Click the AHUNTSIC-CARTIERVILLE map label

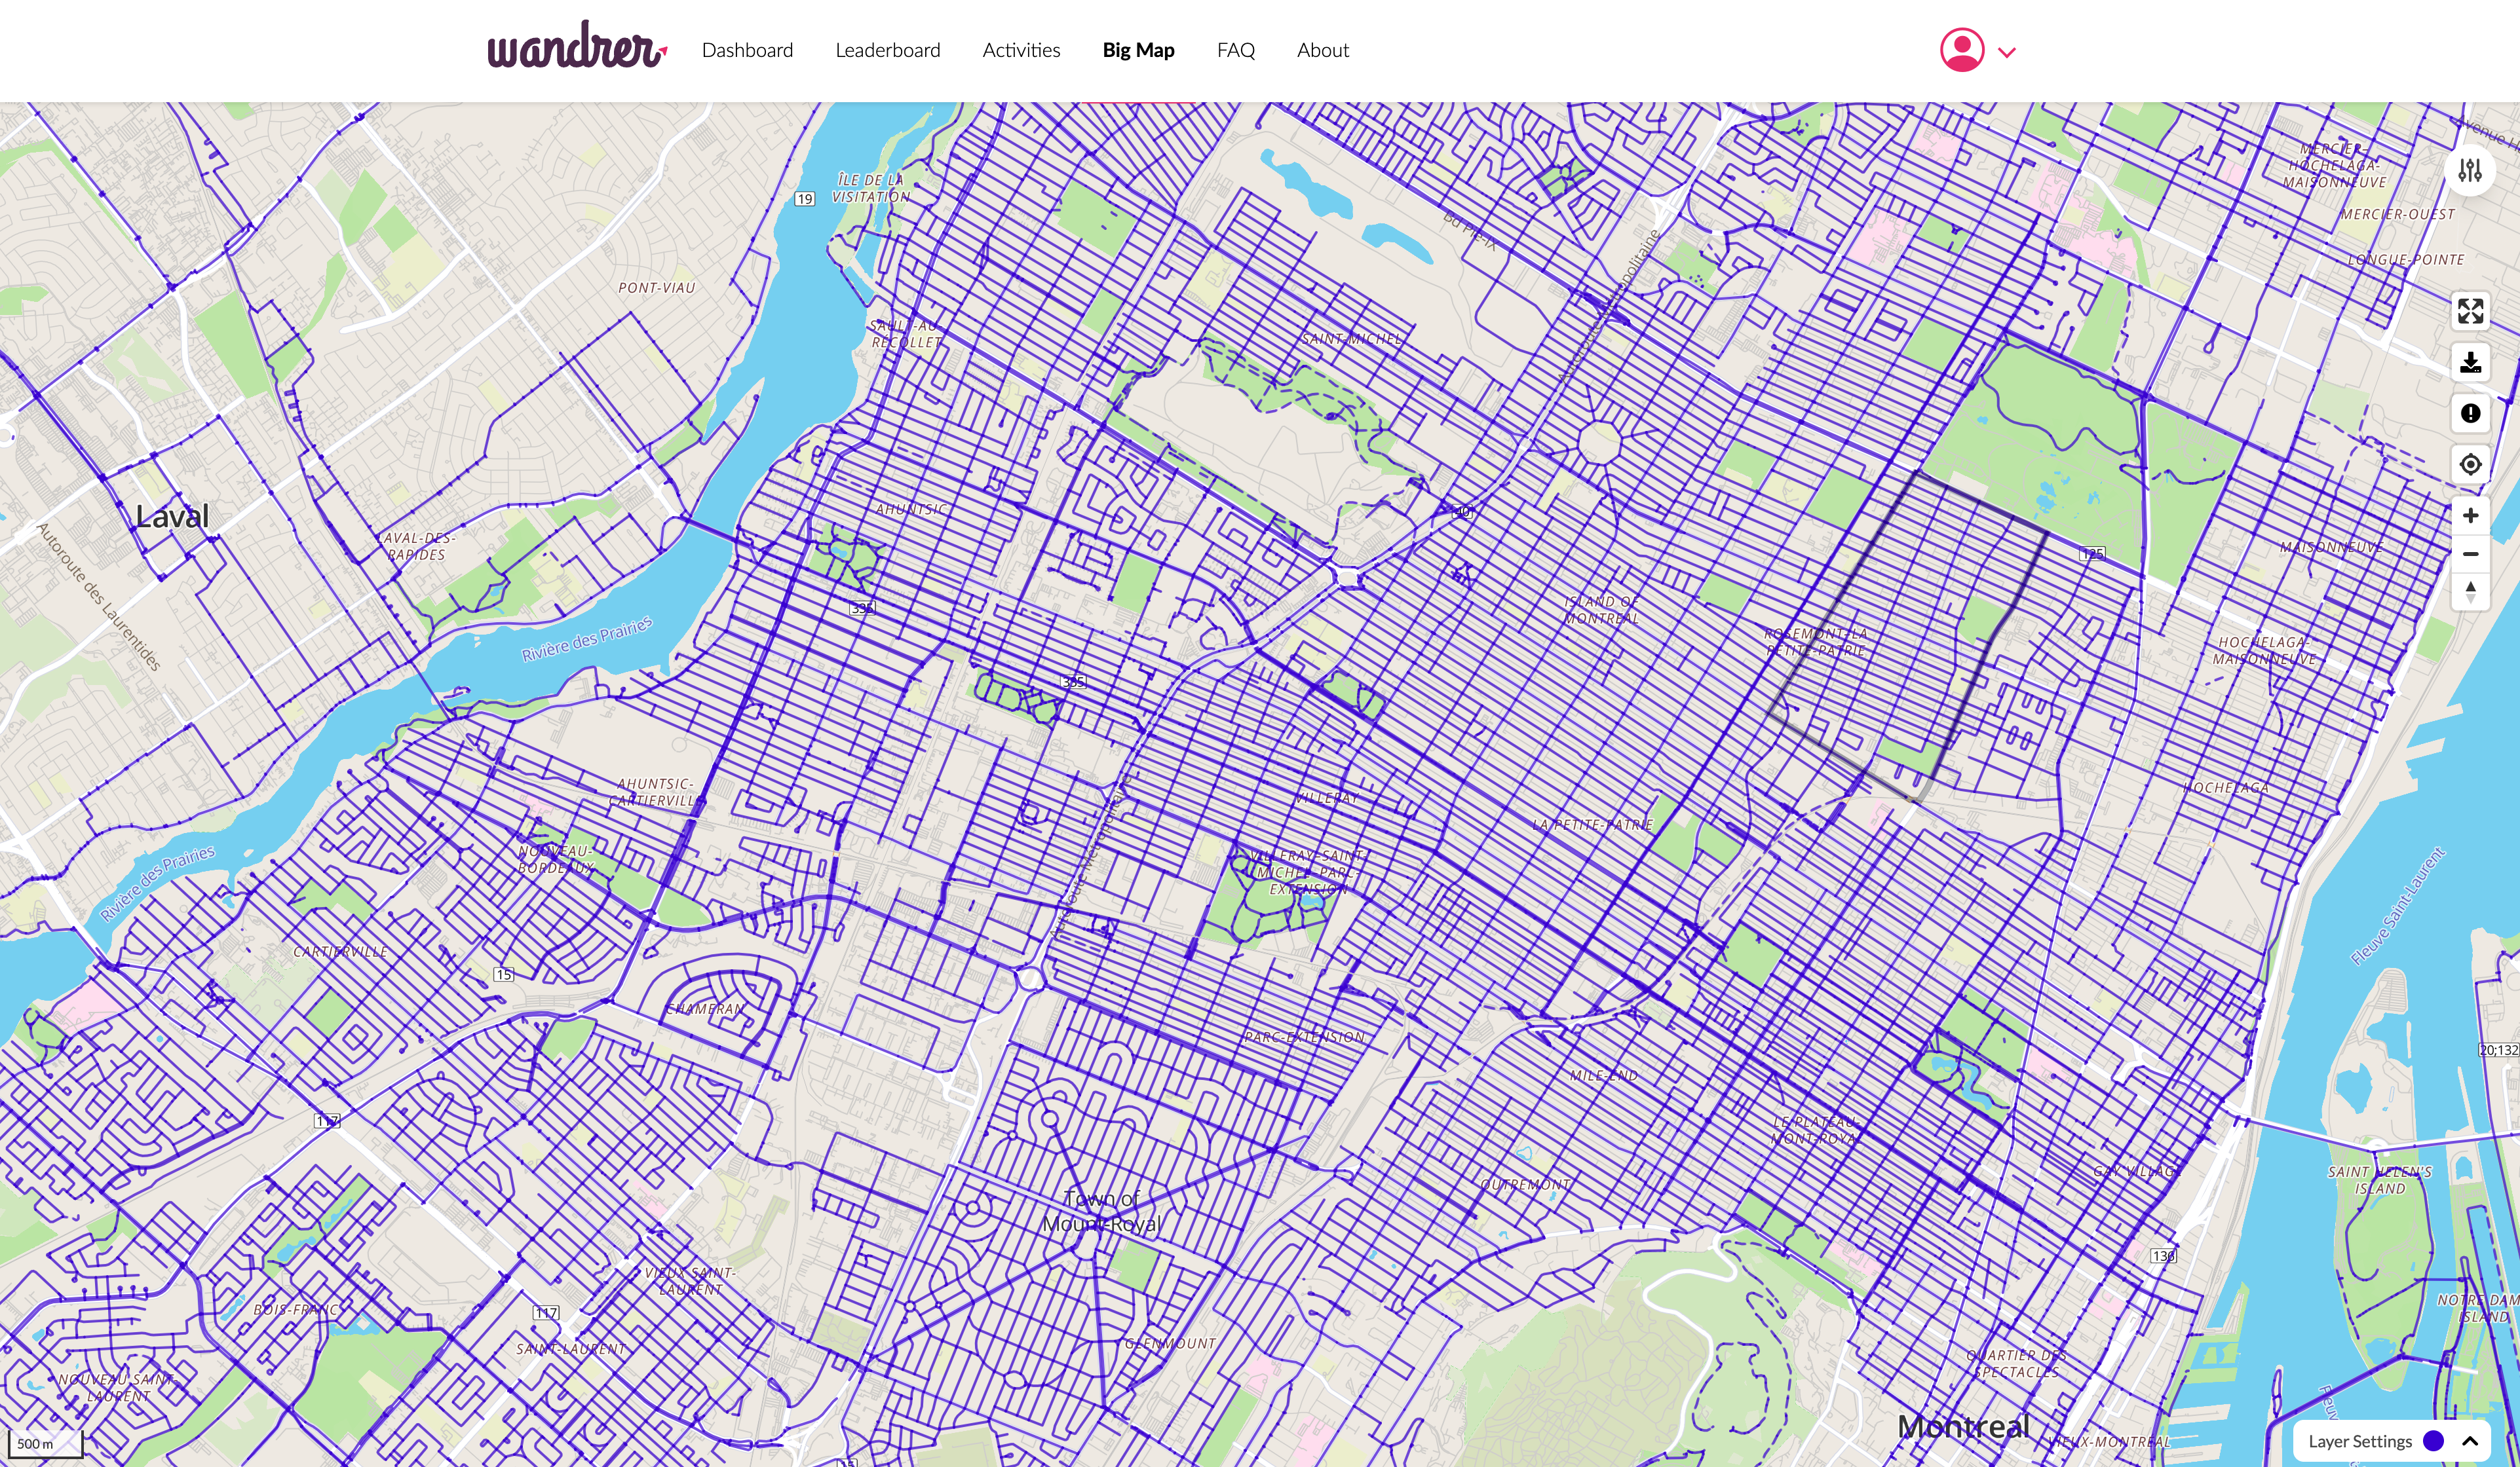coord(655,792)
